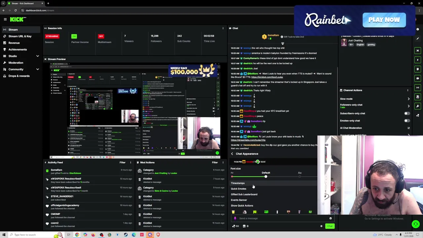Image resolution: width=423 pixels, height=238 pixels.
Task: Click the English stream tag
Action: tap(360, 45)
